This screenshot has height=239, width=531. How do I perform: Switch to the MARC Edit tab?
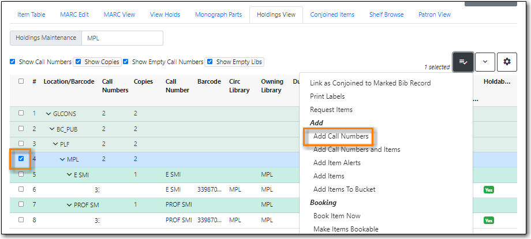[x=74, y=14]
